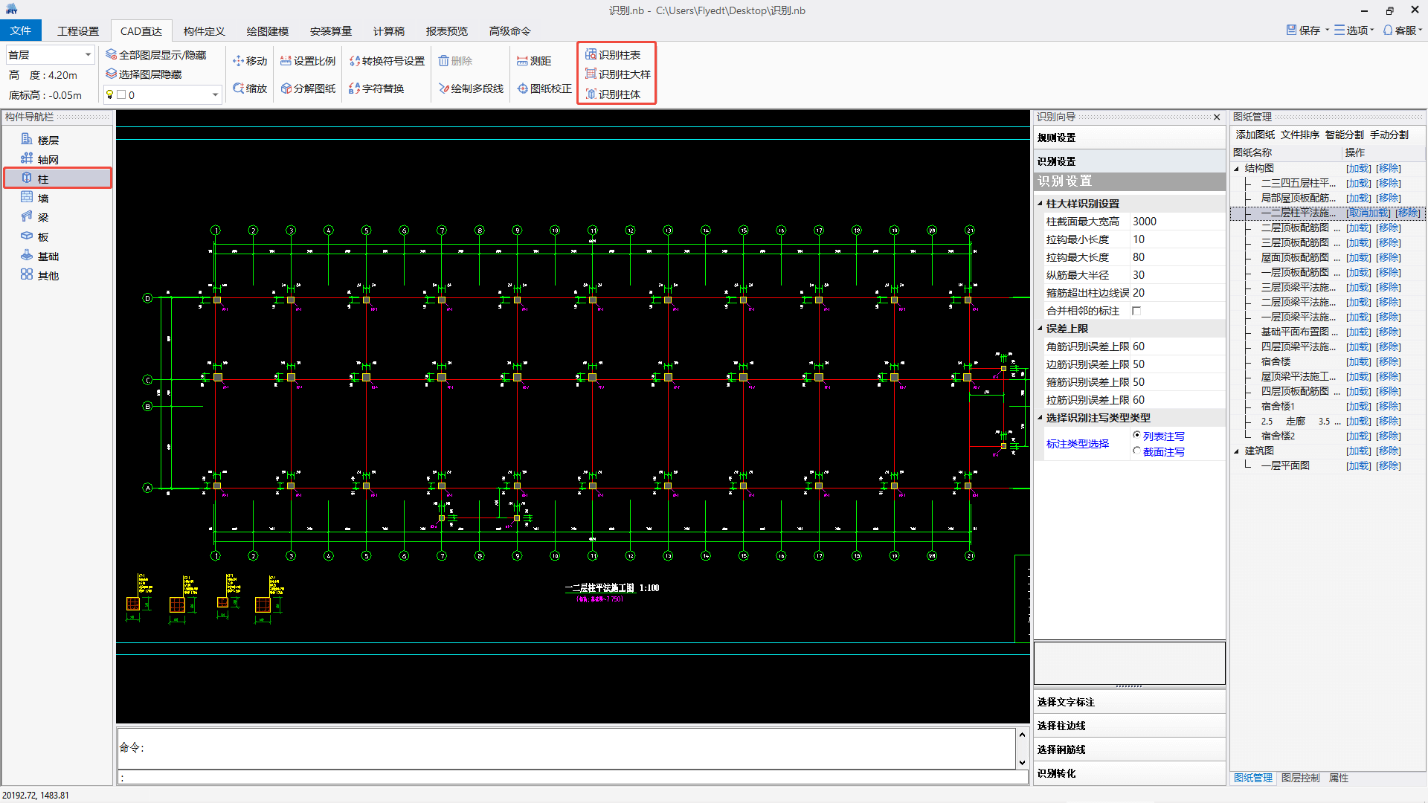This screenshot has width=1428, height=803.
Task: Toggle 合并相邻的标注 checkbox
Action: pos(1136,311)
